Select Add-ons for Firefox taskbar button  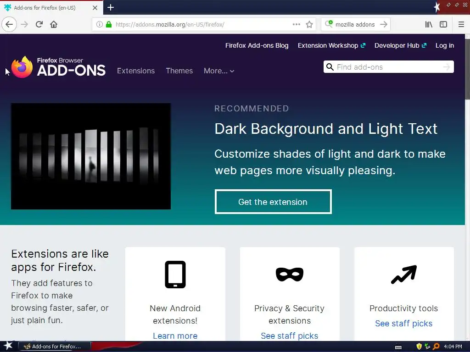[x=55, y=346]
